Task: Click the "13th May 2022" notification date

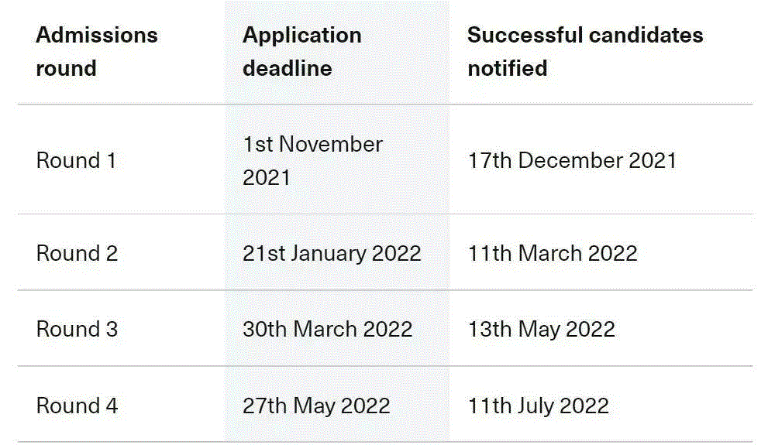Action: 541,329
